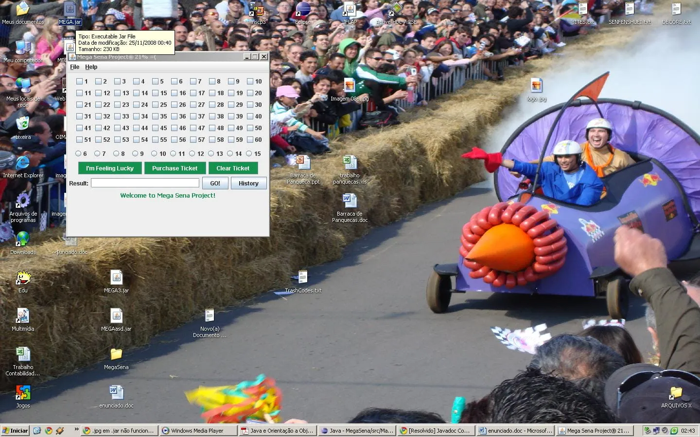This screenshot has height=437, width=700.
Task: Click I'm Feeling Lucky button
Action: pos(110,168)
